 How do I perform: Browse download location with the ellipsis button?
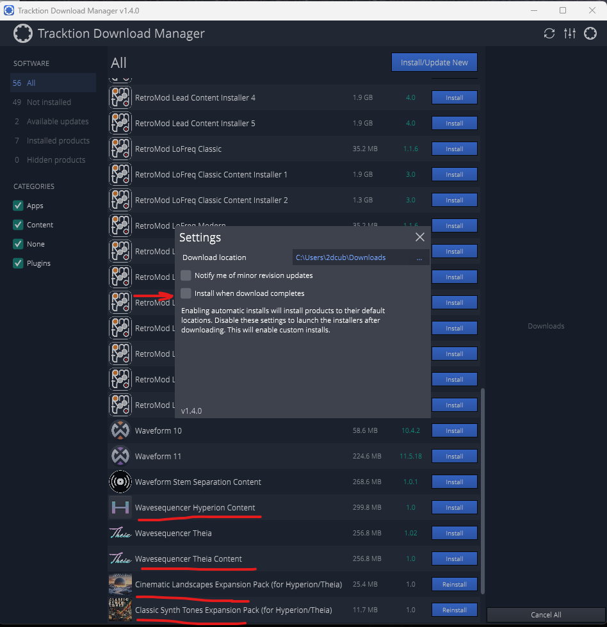point(419,258)
